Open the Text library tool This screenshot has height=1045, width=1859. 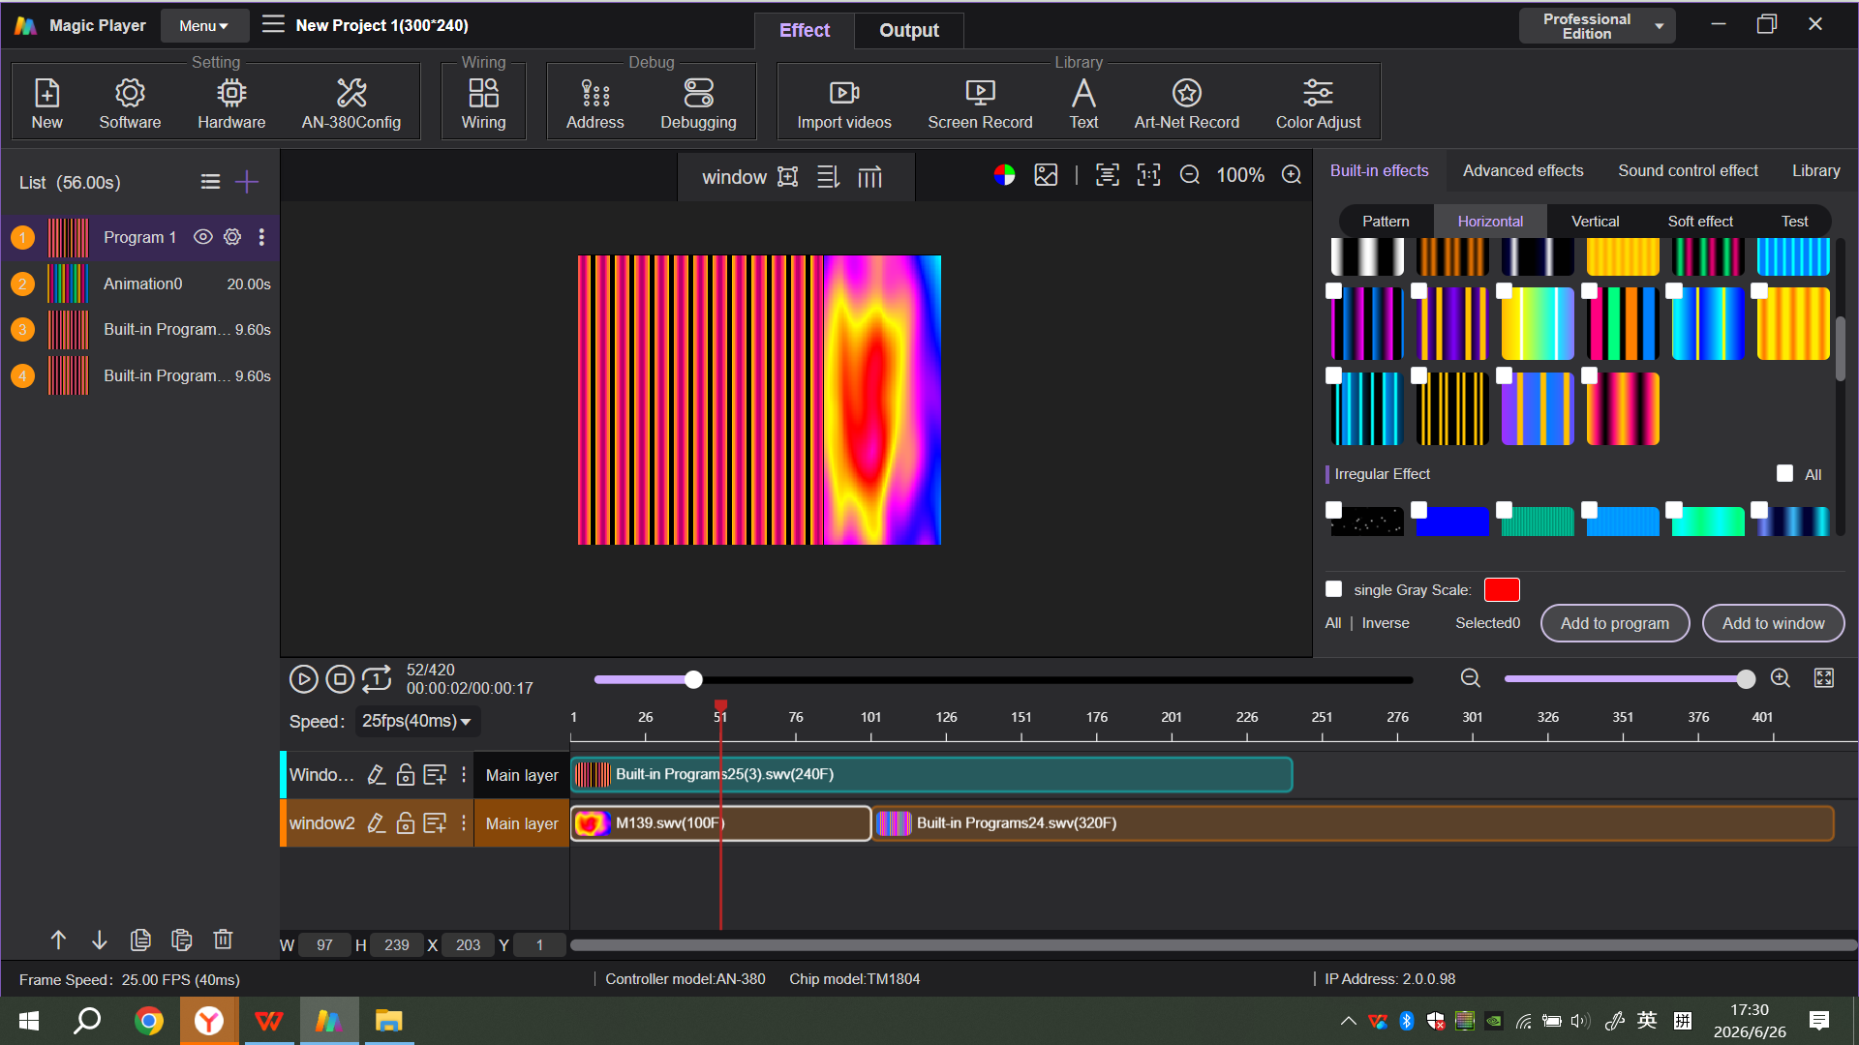pos(1083,103)
